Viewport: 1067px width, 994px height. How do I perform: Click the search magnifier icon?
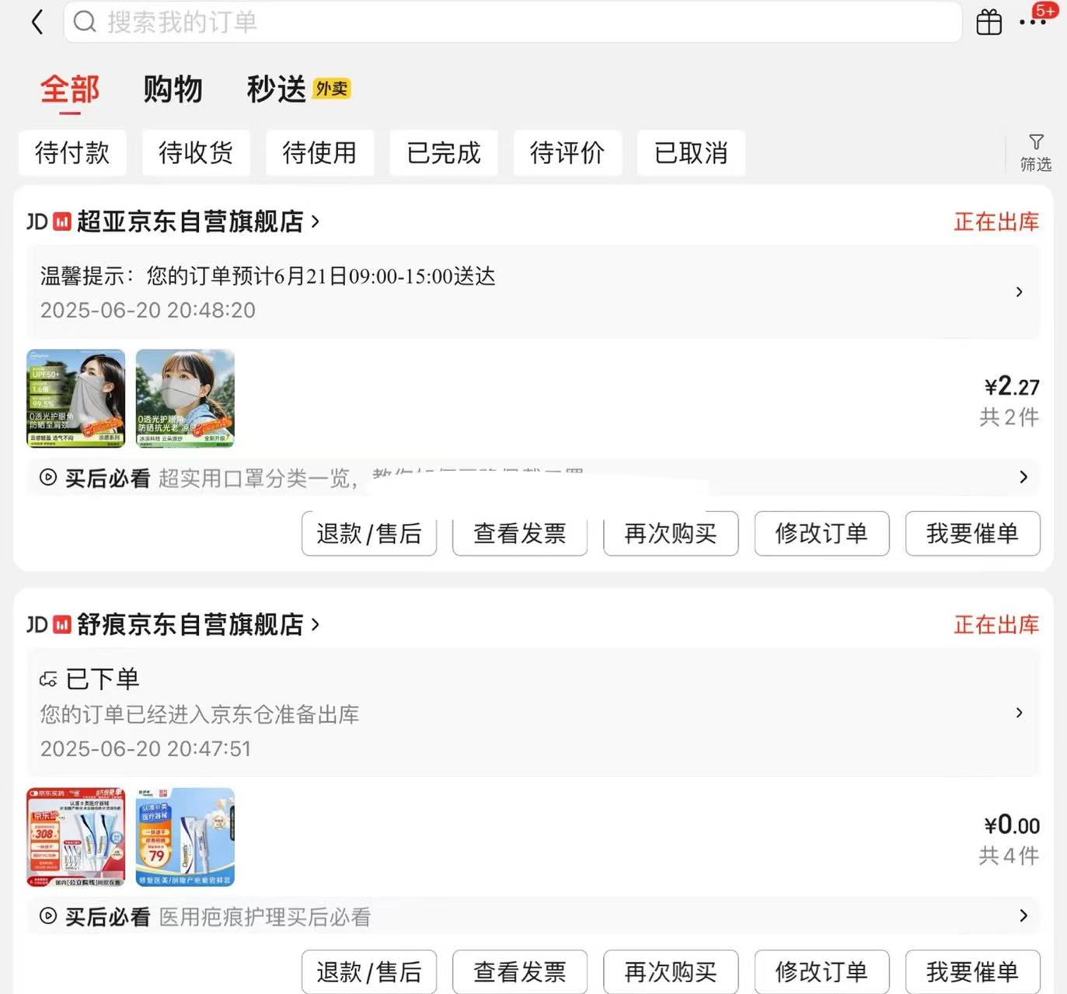click(85, 22)
